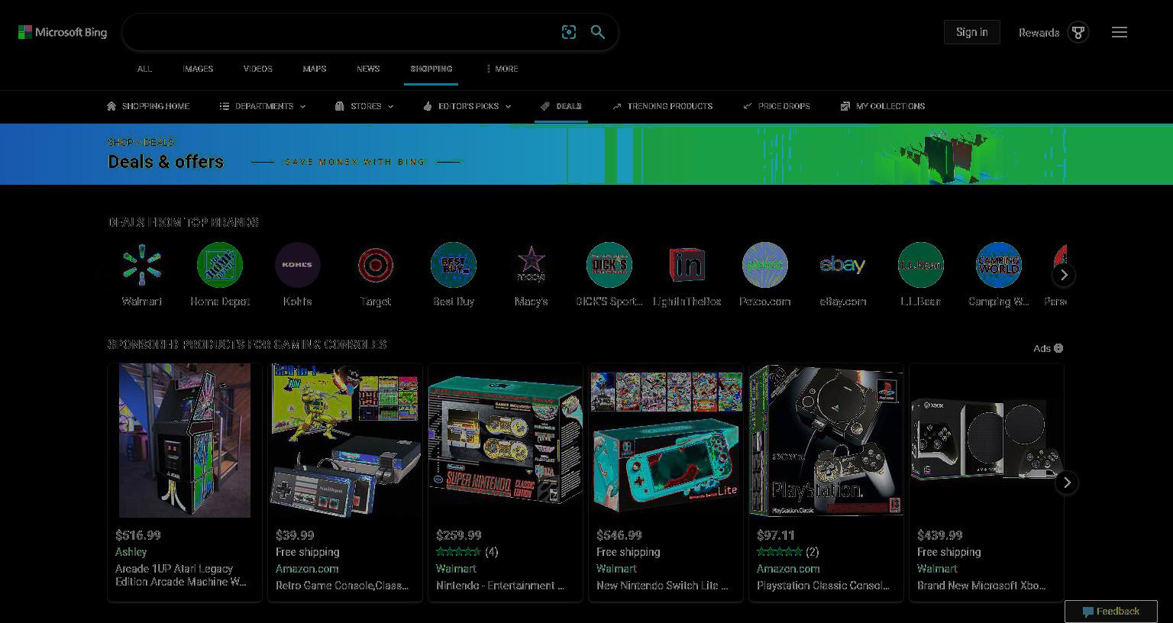Click the LightInTheBox brand logo
1173x623 pixels.
pyautogui.click(x=687, y=265)
